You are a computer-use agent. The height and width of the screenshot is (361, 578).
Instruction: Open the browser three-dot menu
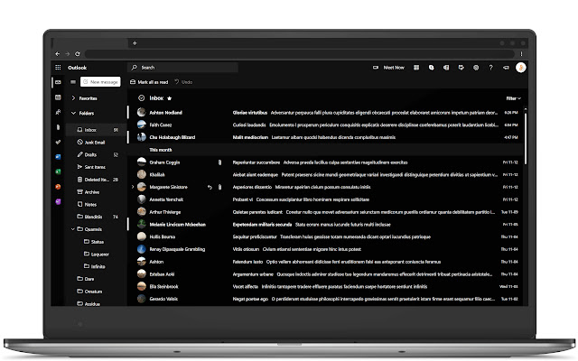(x=521, y=54)
